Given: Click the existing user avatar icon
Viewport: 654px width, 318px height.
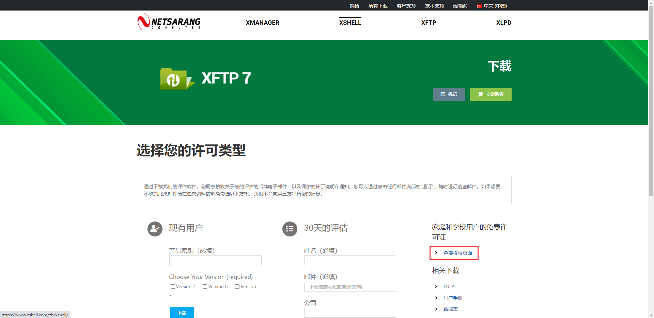Looking at the screenshot, I should pyautogui.click(x=155, y=229).
